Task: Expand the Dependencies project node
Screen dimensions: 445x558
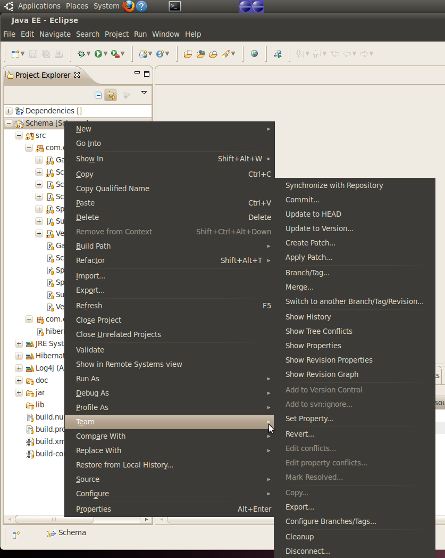Action: pyautogui.click(x=9, y=111)
